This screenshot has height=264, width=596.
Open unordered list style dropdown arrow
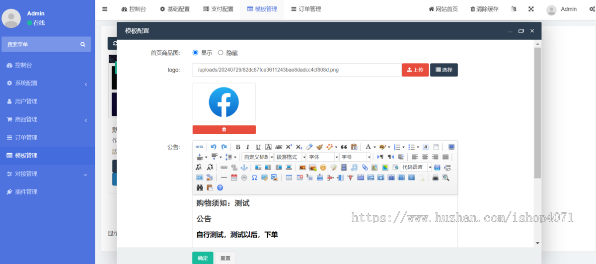pyautogui.click(x=418, y=147)
